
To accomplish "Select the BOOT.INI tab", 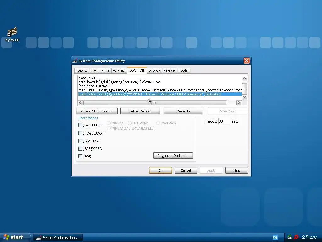I will 137,70.
